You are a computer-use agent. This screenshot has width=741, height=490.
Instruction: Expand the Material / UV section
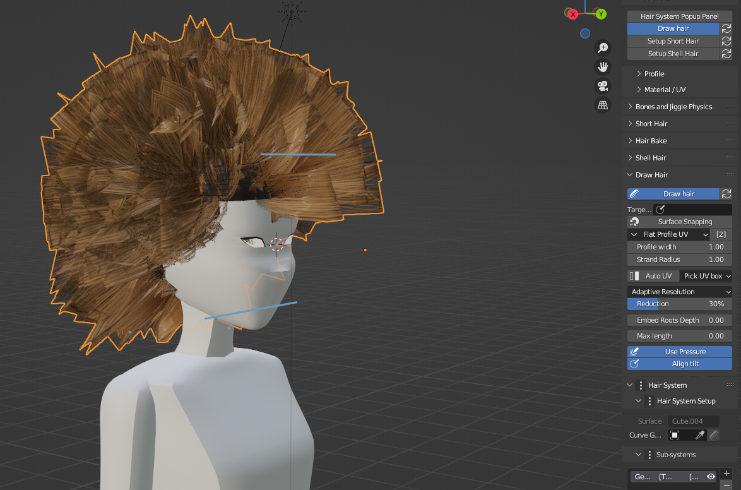[639, 90]
